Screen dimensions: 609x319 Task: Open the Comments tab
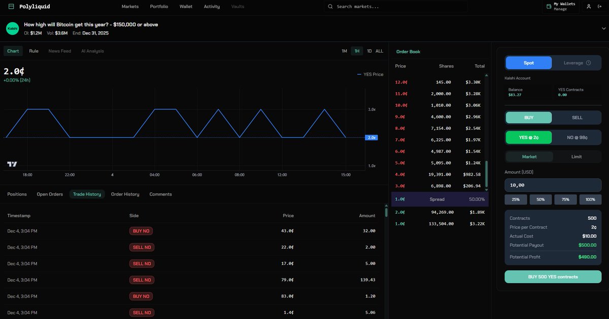(160, 194)
